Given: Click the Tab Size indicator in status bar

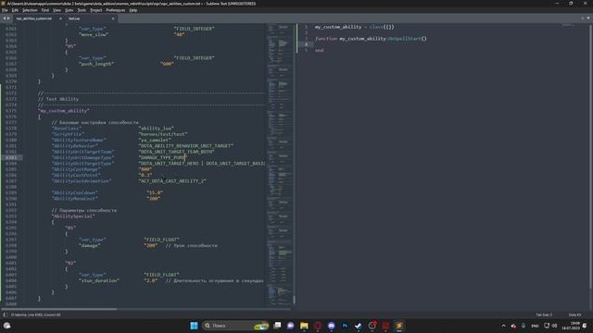Looking at the screenshot, I should [544, 314].
